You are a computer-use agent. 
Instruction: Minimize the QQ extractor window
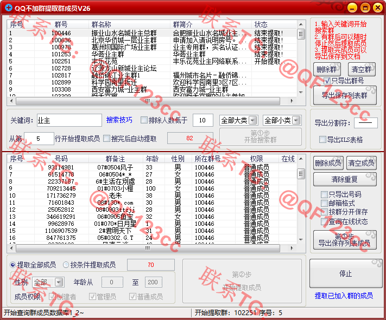(x=352, y=8)
